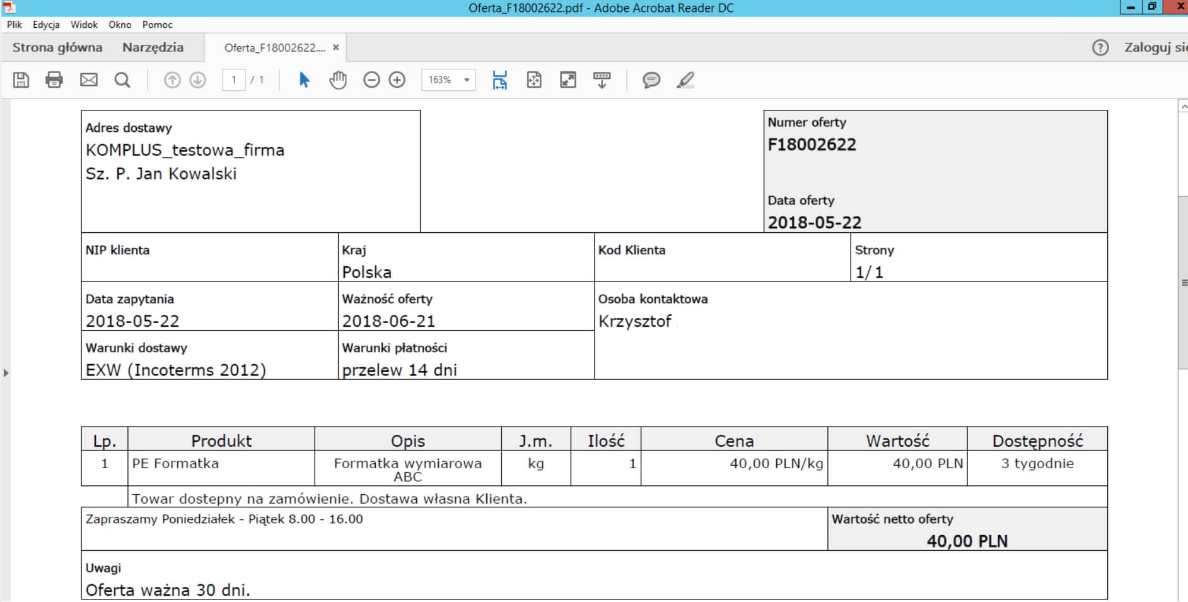
Task: Click Towar dostepny na zamówienie note
Action: pyautogui.click(x=329, y=499)
